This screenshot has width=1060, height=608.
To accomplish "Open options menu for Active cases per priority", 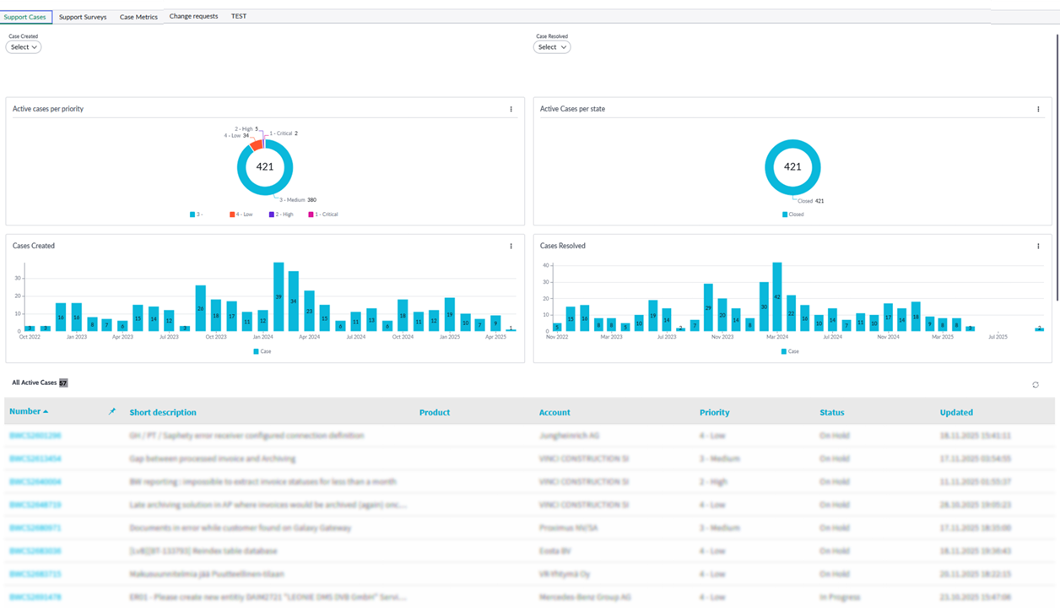I will [511, 109].
